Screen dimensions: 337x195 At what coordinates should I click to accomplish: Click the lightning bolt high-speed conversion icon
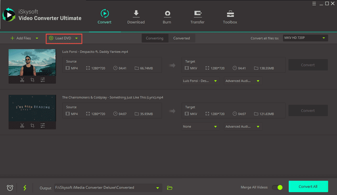[25, 187]
